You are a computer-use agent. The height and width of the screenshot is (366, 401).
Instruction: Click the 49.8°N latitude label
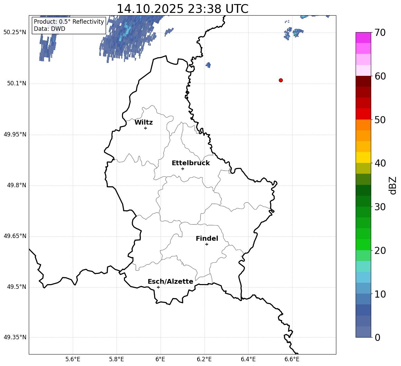pyautogui.click(x=17, y=185)
